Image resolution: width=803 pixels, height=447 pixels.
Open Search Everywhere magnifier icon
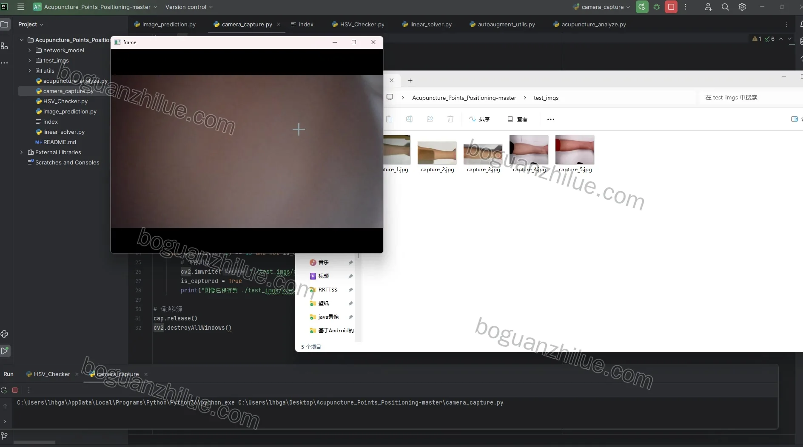point(725,7)
